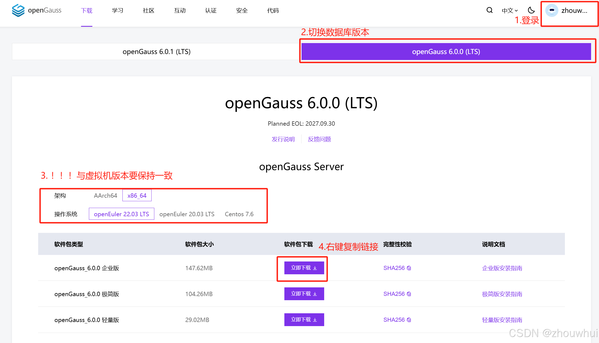The image size is (599, 343).
Task: Download openGauss_6.0.0 轻量版 package
Action: pyautogui.click(x=304, y=320)
